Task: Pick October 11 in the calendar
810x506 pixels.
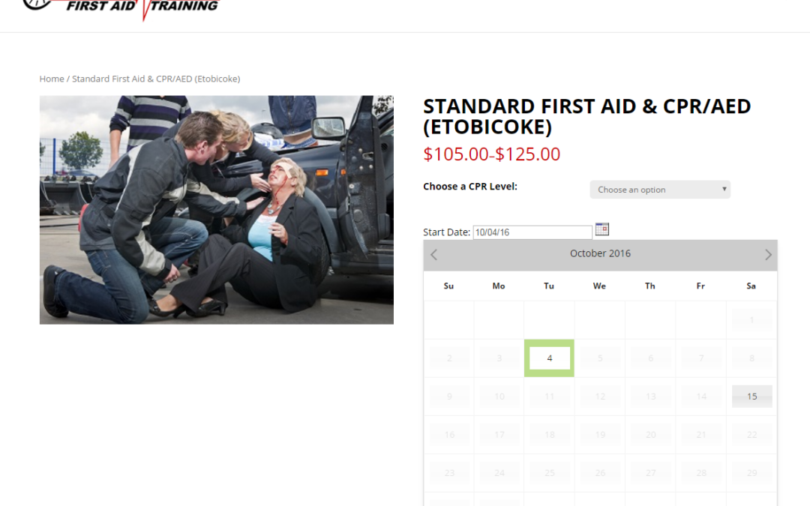Action: click(549, 397)
